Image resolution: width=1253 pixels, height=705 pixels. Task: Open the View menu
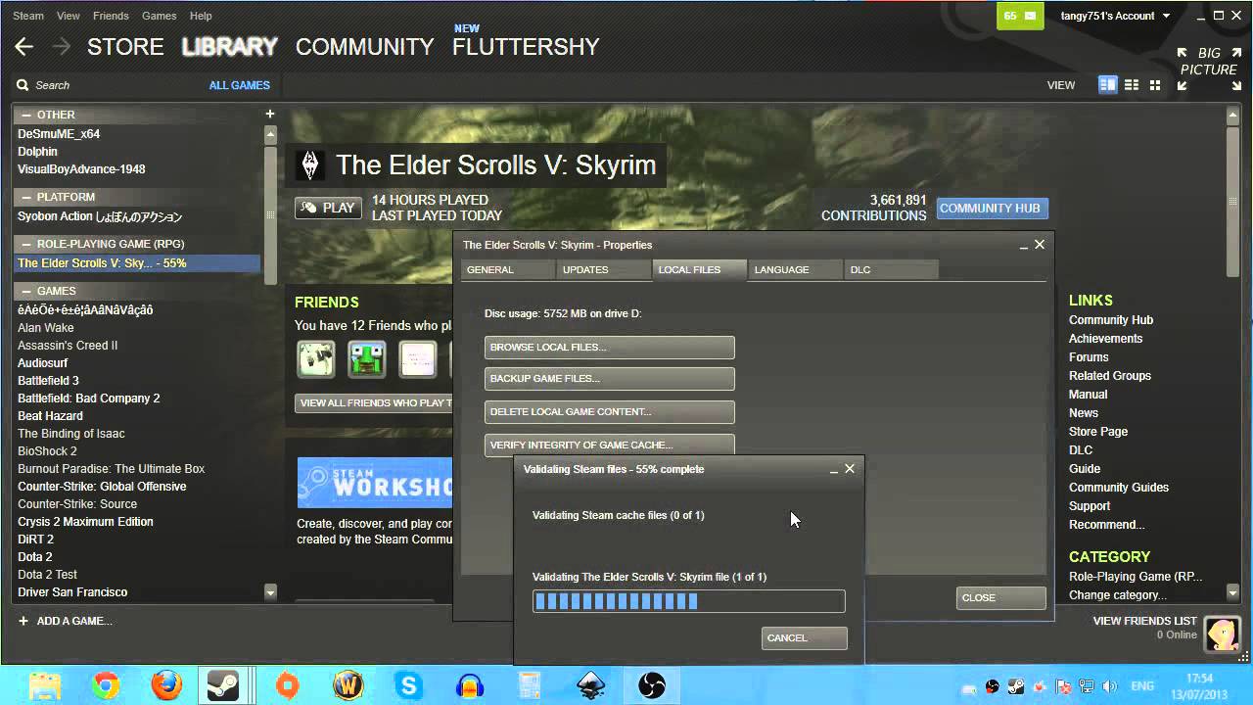point(69,16)
